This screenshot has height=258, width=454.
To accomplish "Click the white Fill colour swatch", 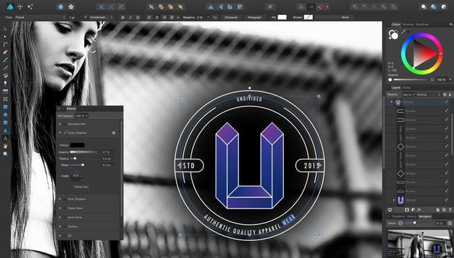I will tap(282, 17).
